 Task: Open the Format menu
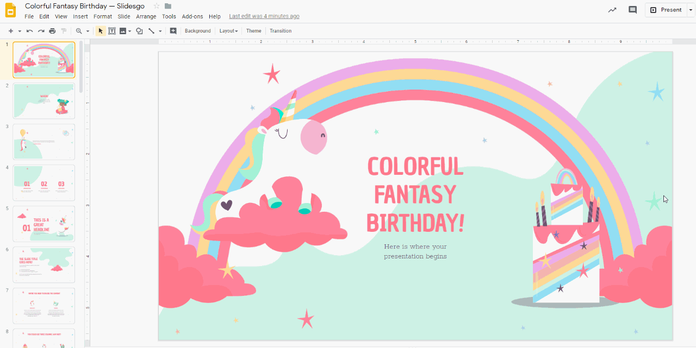[103, 16]
